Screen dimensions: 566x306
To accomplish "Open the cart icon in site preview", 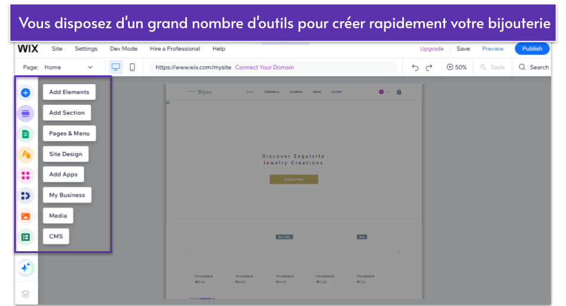I will tap(399, 92).
